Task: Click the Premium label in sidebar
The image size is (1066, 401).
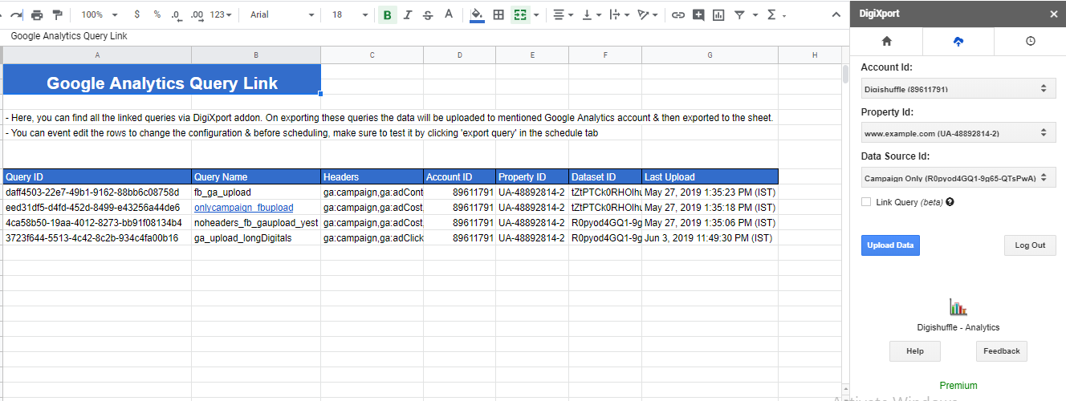Action: coord(958,386)
